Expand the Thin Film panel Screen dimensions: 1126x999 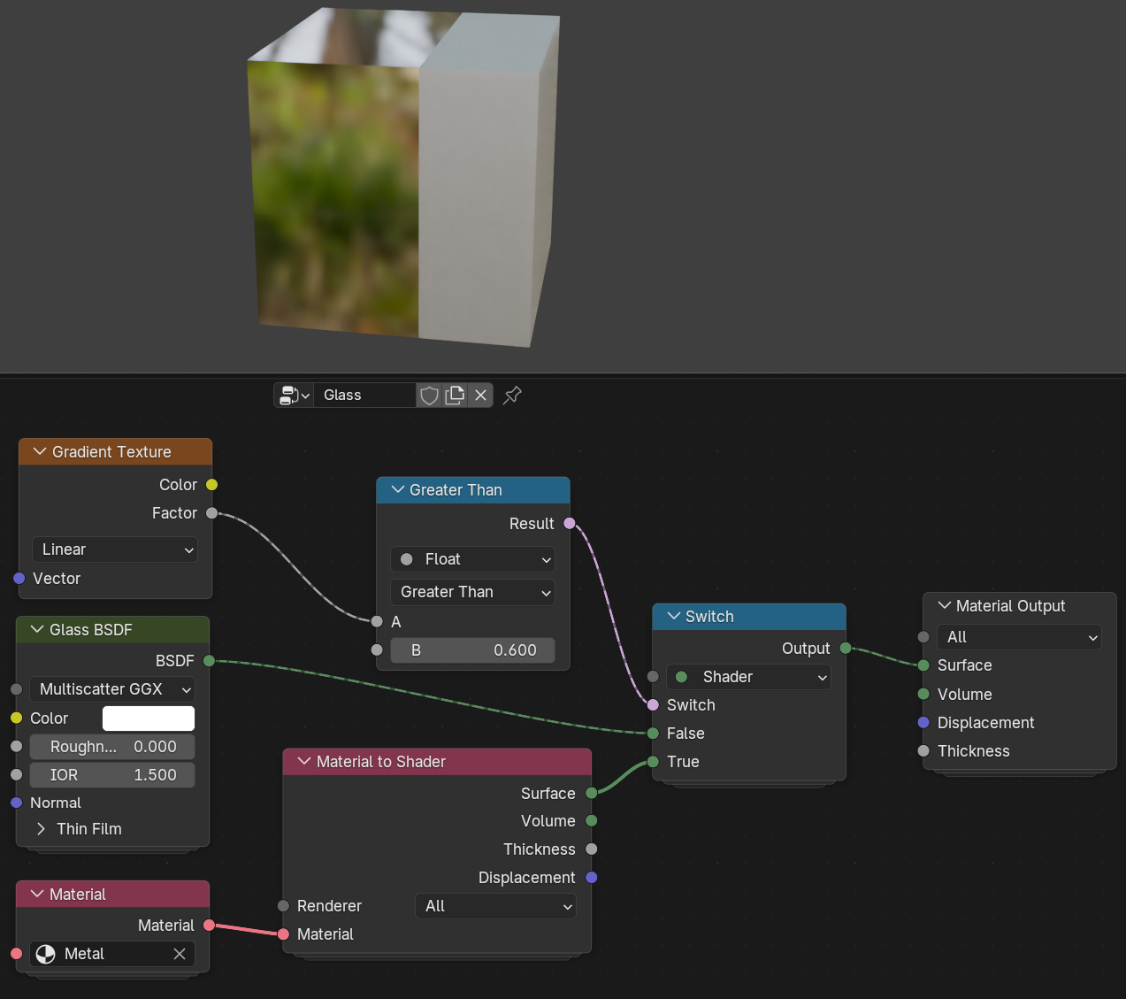pos(41,829)
